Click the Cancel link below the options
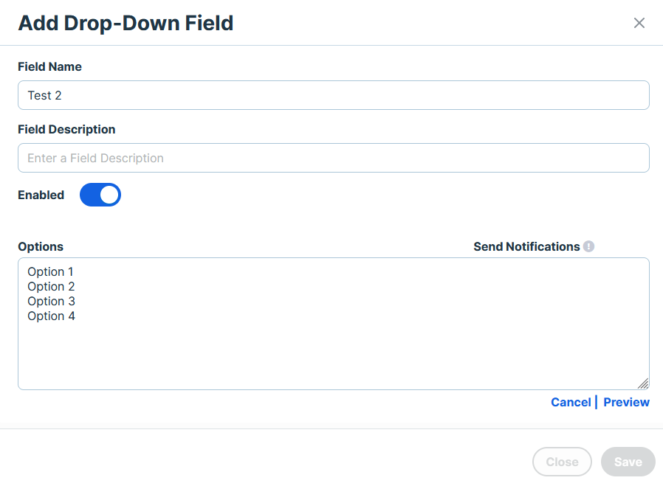The height and width of the screenshot is (486, 663). pyautogui.click(x=571, y=402)
